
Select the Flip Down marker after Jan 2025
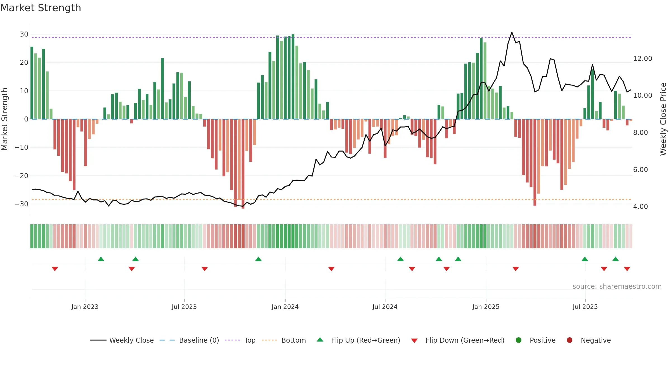pos(516,269)
